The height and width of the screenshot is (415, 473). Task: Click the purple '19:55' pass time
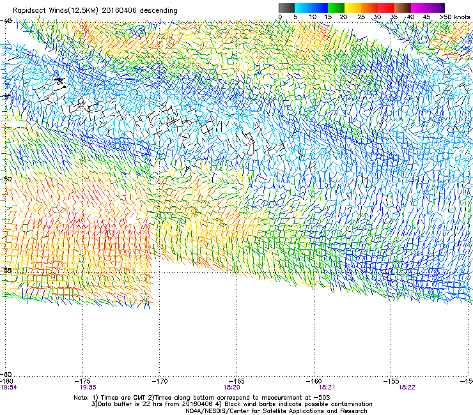88,388
